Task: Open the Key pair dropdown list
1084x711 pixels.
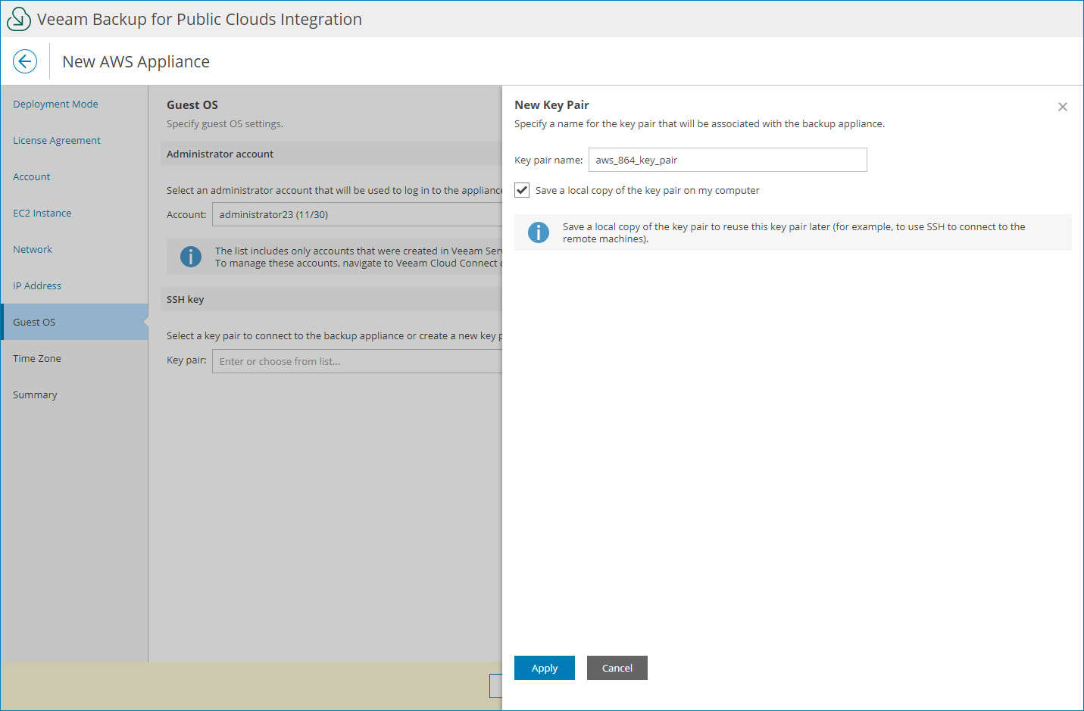Action: pos(356,361)
